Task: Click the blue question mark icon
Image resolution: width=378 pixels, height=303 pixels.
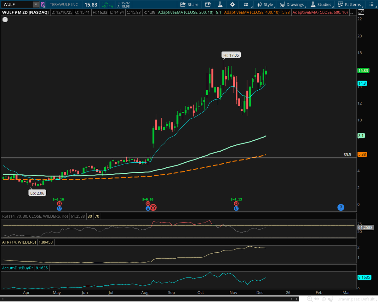Action: coord(341,207)
